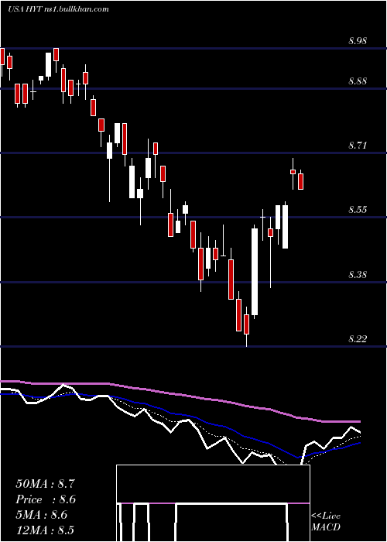Click the pink 50MA line in lower panel
This screenshot has height=542, width=387.
[x=180, y=394]
